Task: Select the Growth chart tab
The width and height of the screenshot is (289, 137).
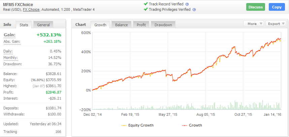Action: (x=100, y=25)
